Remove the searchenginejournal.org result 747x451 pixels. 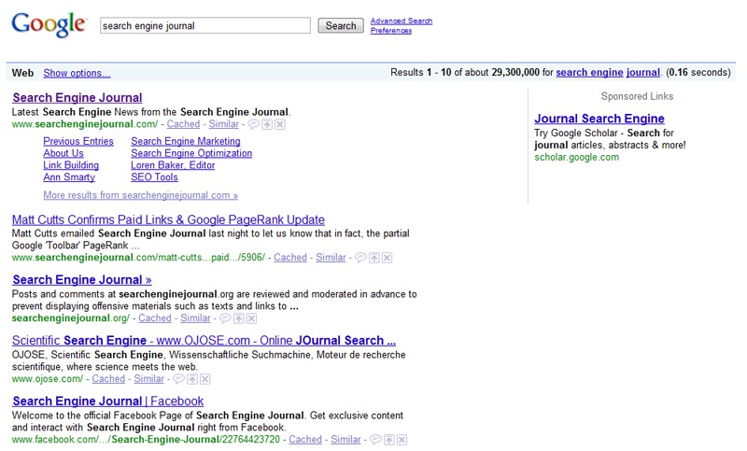[x=251, y=318]
